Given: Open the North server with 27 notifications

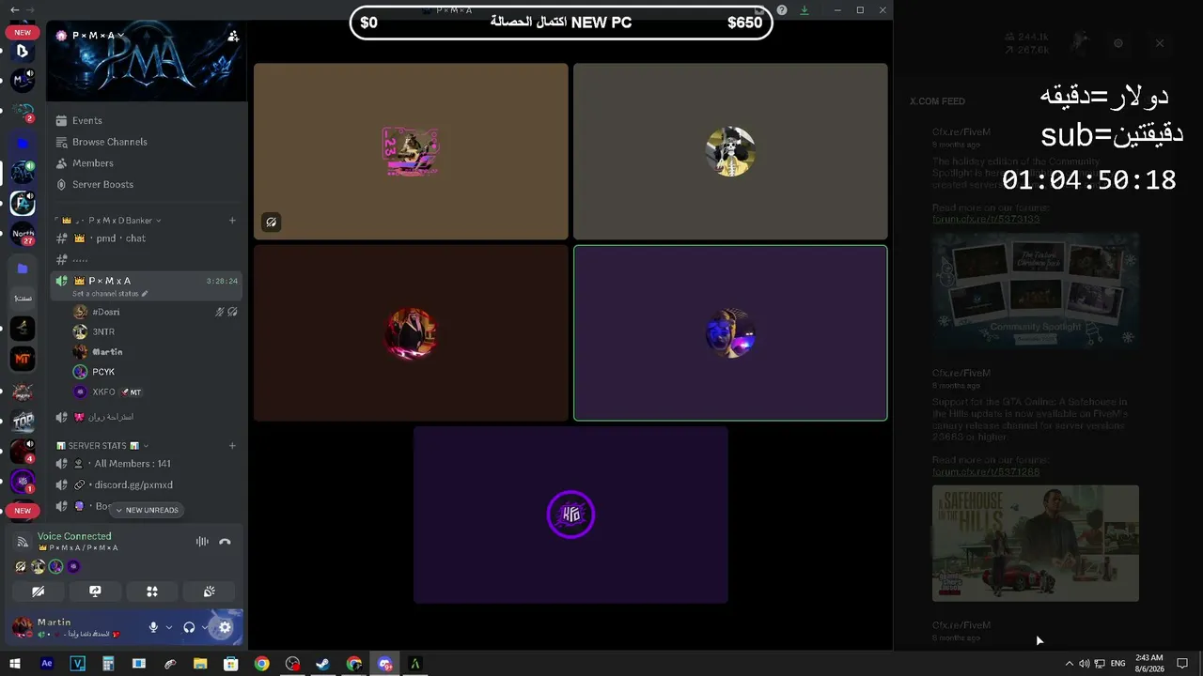Looking at the screenshot, I should pyautogui.click(x=23, y=235).
